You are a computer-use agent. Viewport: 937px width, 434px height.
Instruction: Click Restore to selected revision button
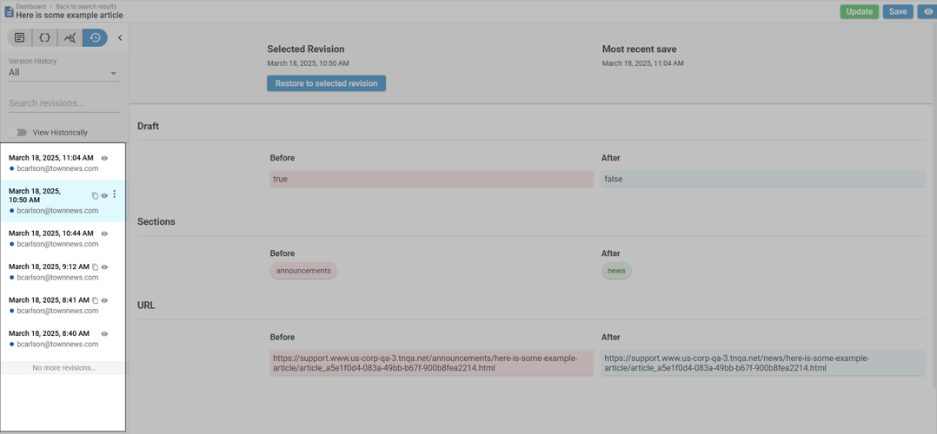click(x=326, y=83)
